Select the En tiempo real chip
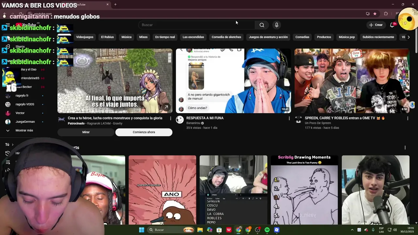418x235 pixels. tap(165, 37)
